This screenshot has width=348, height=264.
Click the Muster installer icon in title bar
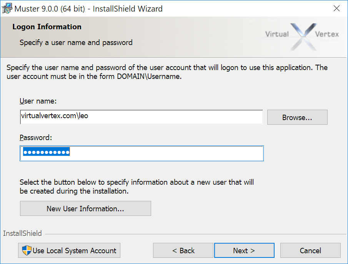click(7, 8)
